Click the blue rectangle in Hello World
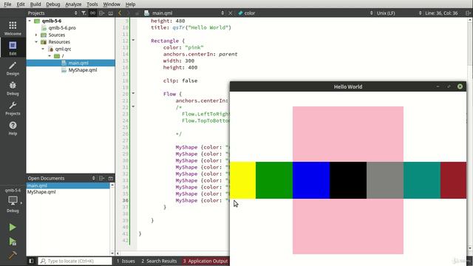Viewport: 473px width, 266px height. [311, 180]
